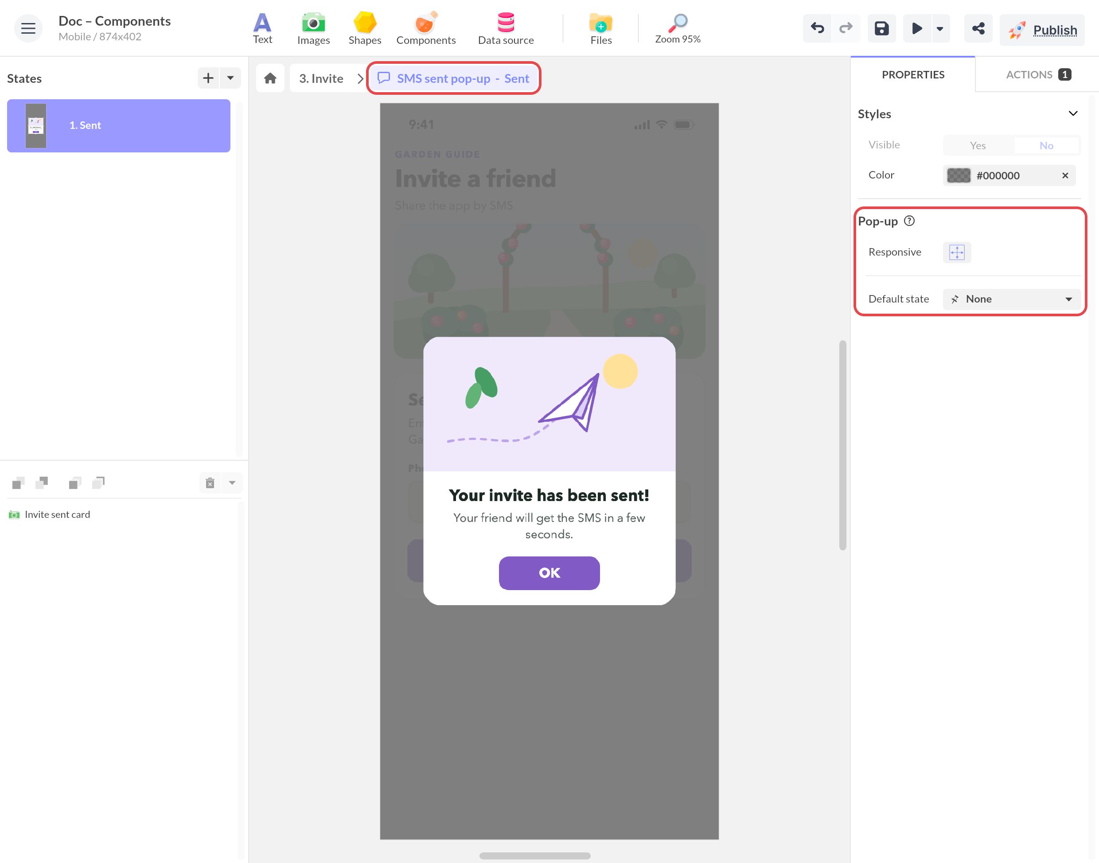Set Visible to Yes
1099x863 pixels.
[x=978, y=145]
